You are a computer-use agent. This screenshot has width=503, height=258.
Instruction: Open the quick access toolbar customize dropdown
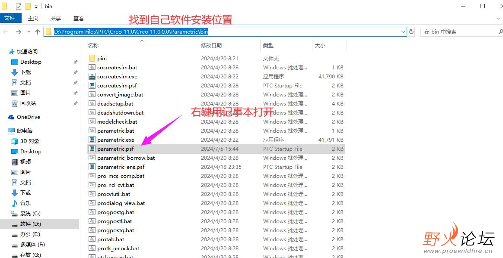[36, 6]
